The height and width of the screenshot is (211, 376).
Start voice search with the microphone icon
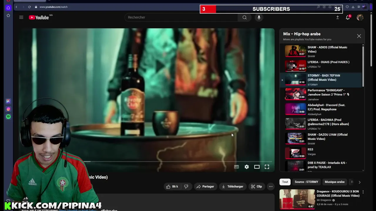(x=259, y=17)
